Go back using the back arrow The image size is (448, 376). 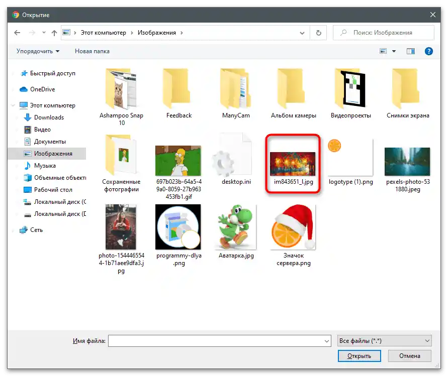(x=17, y=33)
